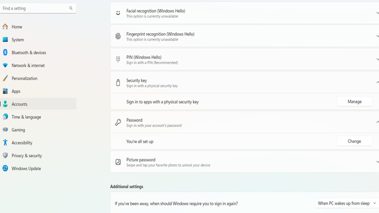The height and width of the screenshot is (213, 379).
Task: Click the Windows Update sync icon
Action: coord(5,169)
